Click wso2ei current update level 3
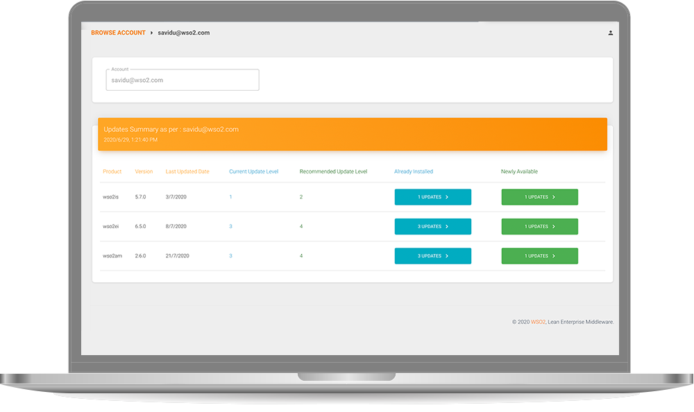 230,227
